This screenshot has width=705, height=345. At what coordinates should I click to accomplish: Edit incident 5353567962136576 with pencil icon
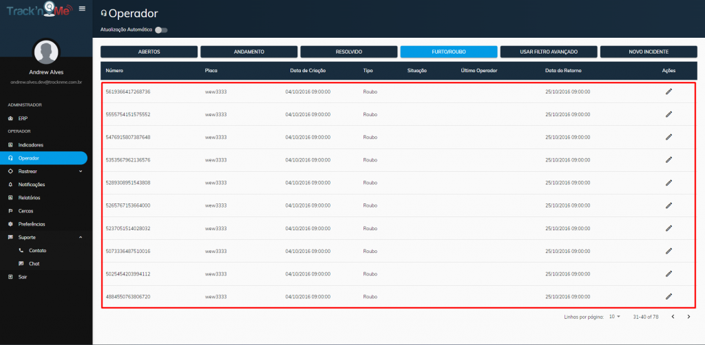click(x=669, y=159)
